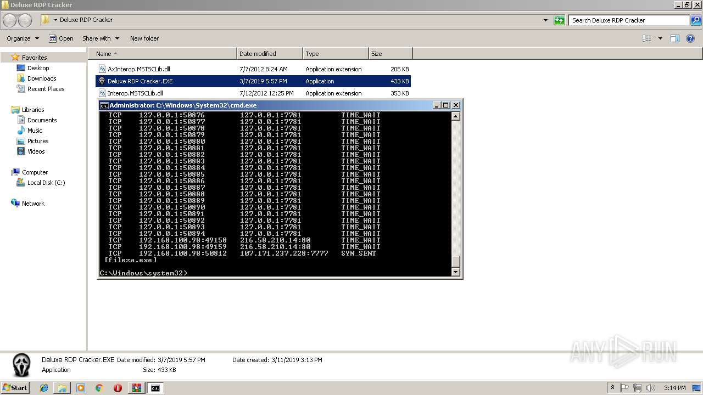Click the search magnifier icon

pos(696,20)
